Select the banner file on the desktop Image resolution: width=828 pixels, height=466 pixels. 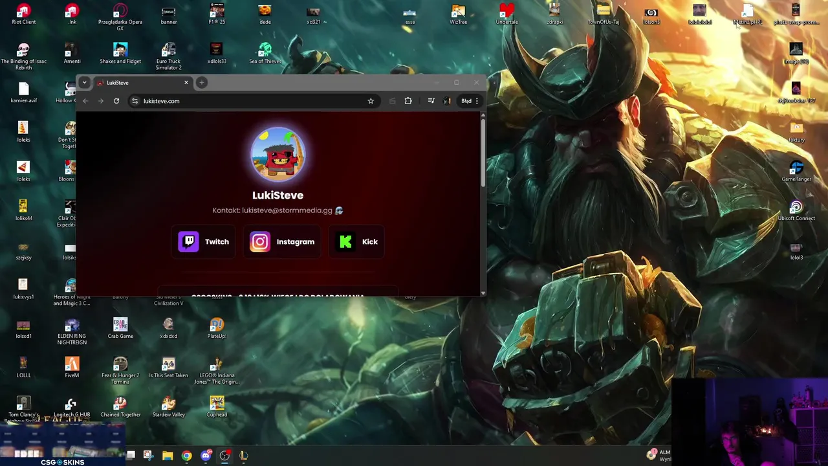(x=168, y=14)
